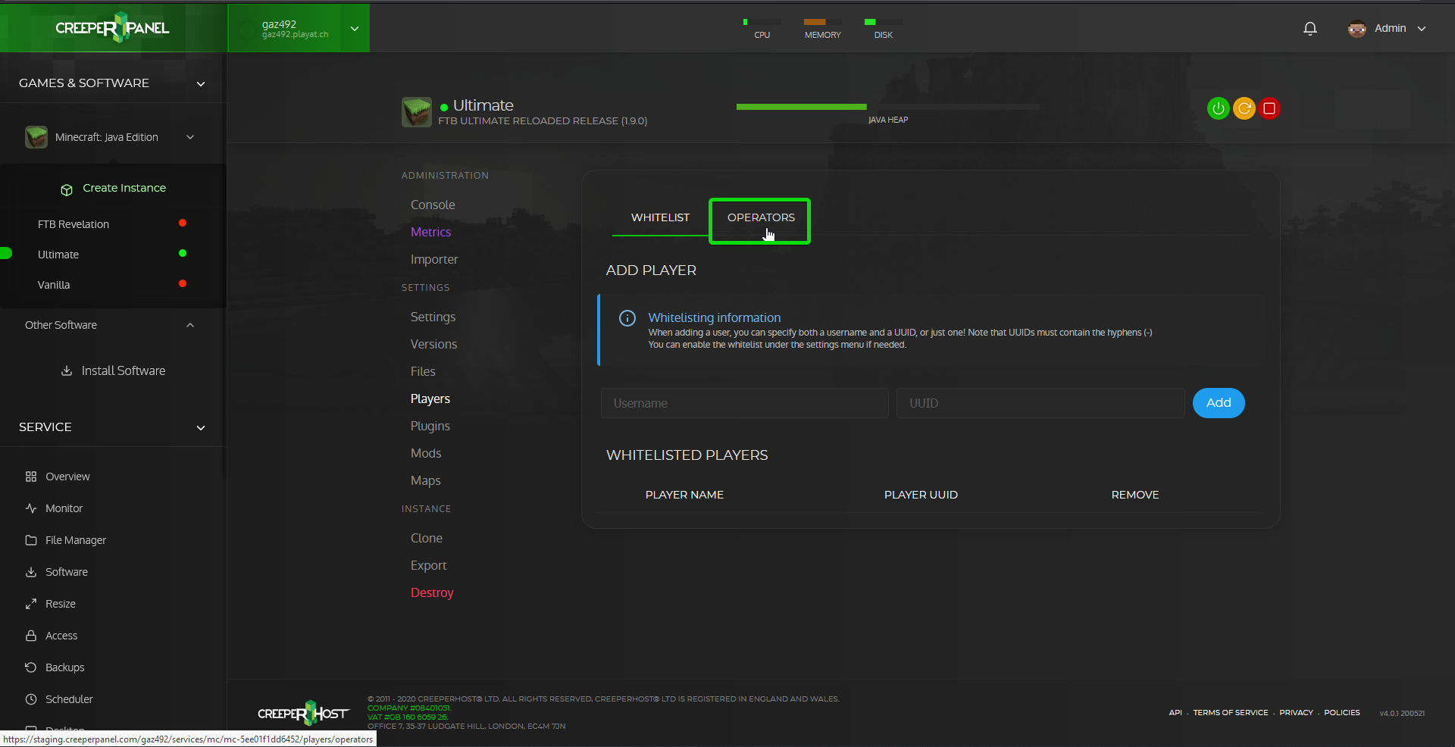Click the Admin avatar image
The height and width of the screenshot is (747, 1455).
click(1356, 29)
